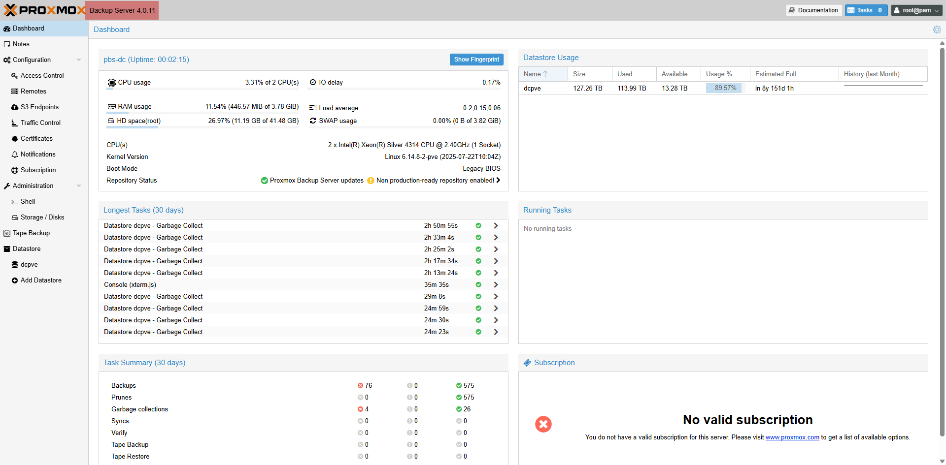Open dashboard settings gear icon
946x465 pixels.
pos(937,30)
